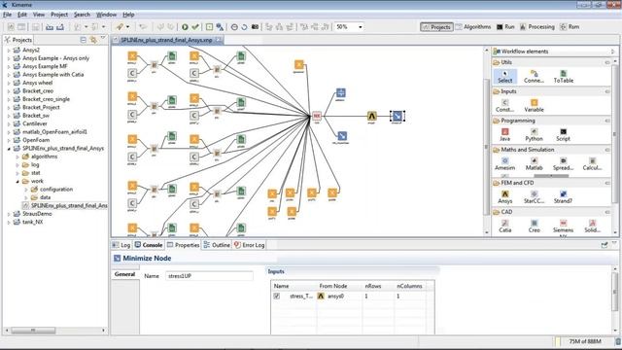Collapse the Programming palette group
This screenshot has height=350, width=622.
(607, 121)
